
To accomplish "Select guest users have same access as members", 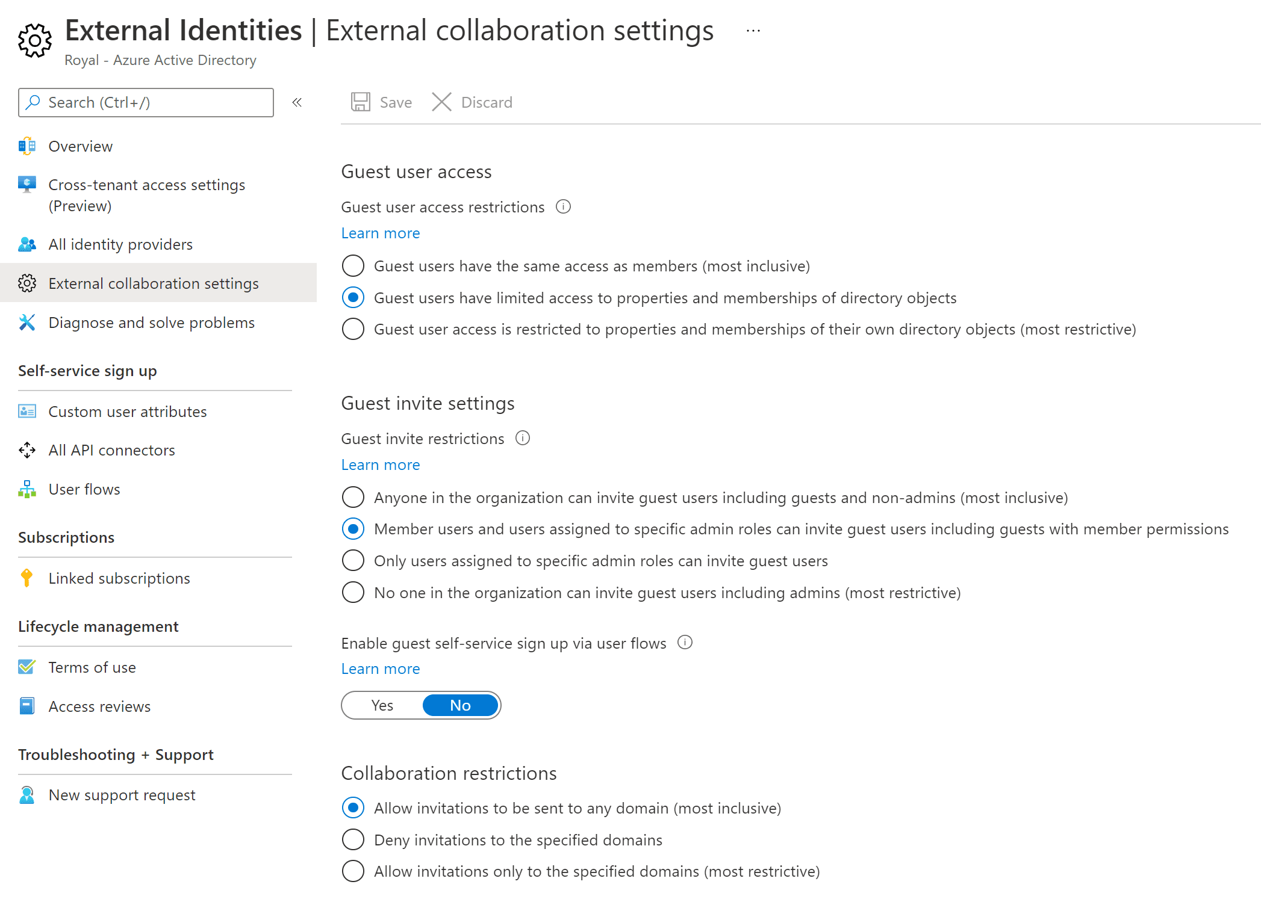I will tap(353, 265).
